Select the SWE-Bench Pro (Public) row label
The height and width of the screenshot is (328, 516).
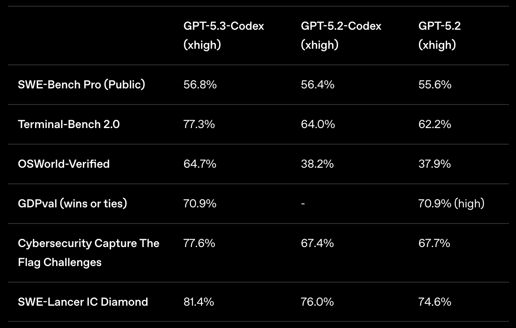click(81, 85)
